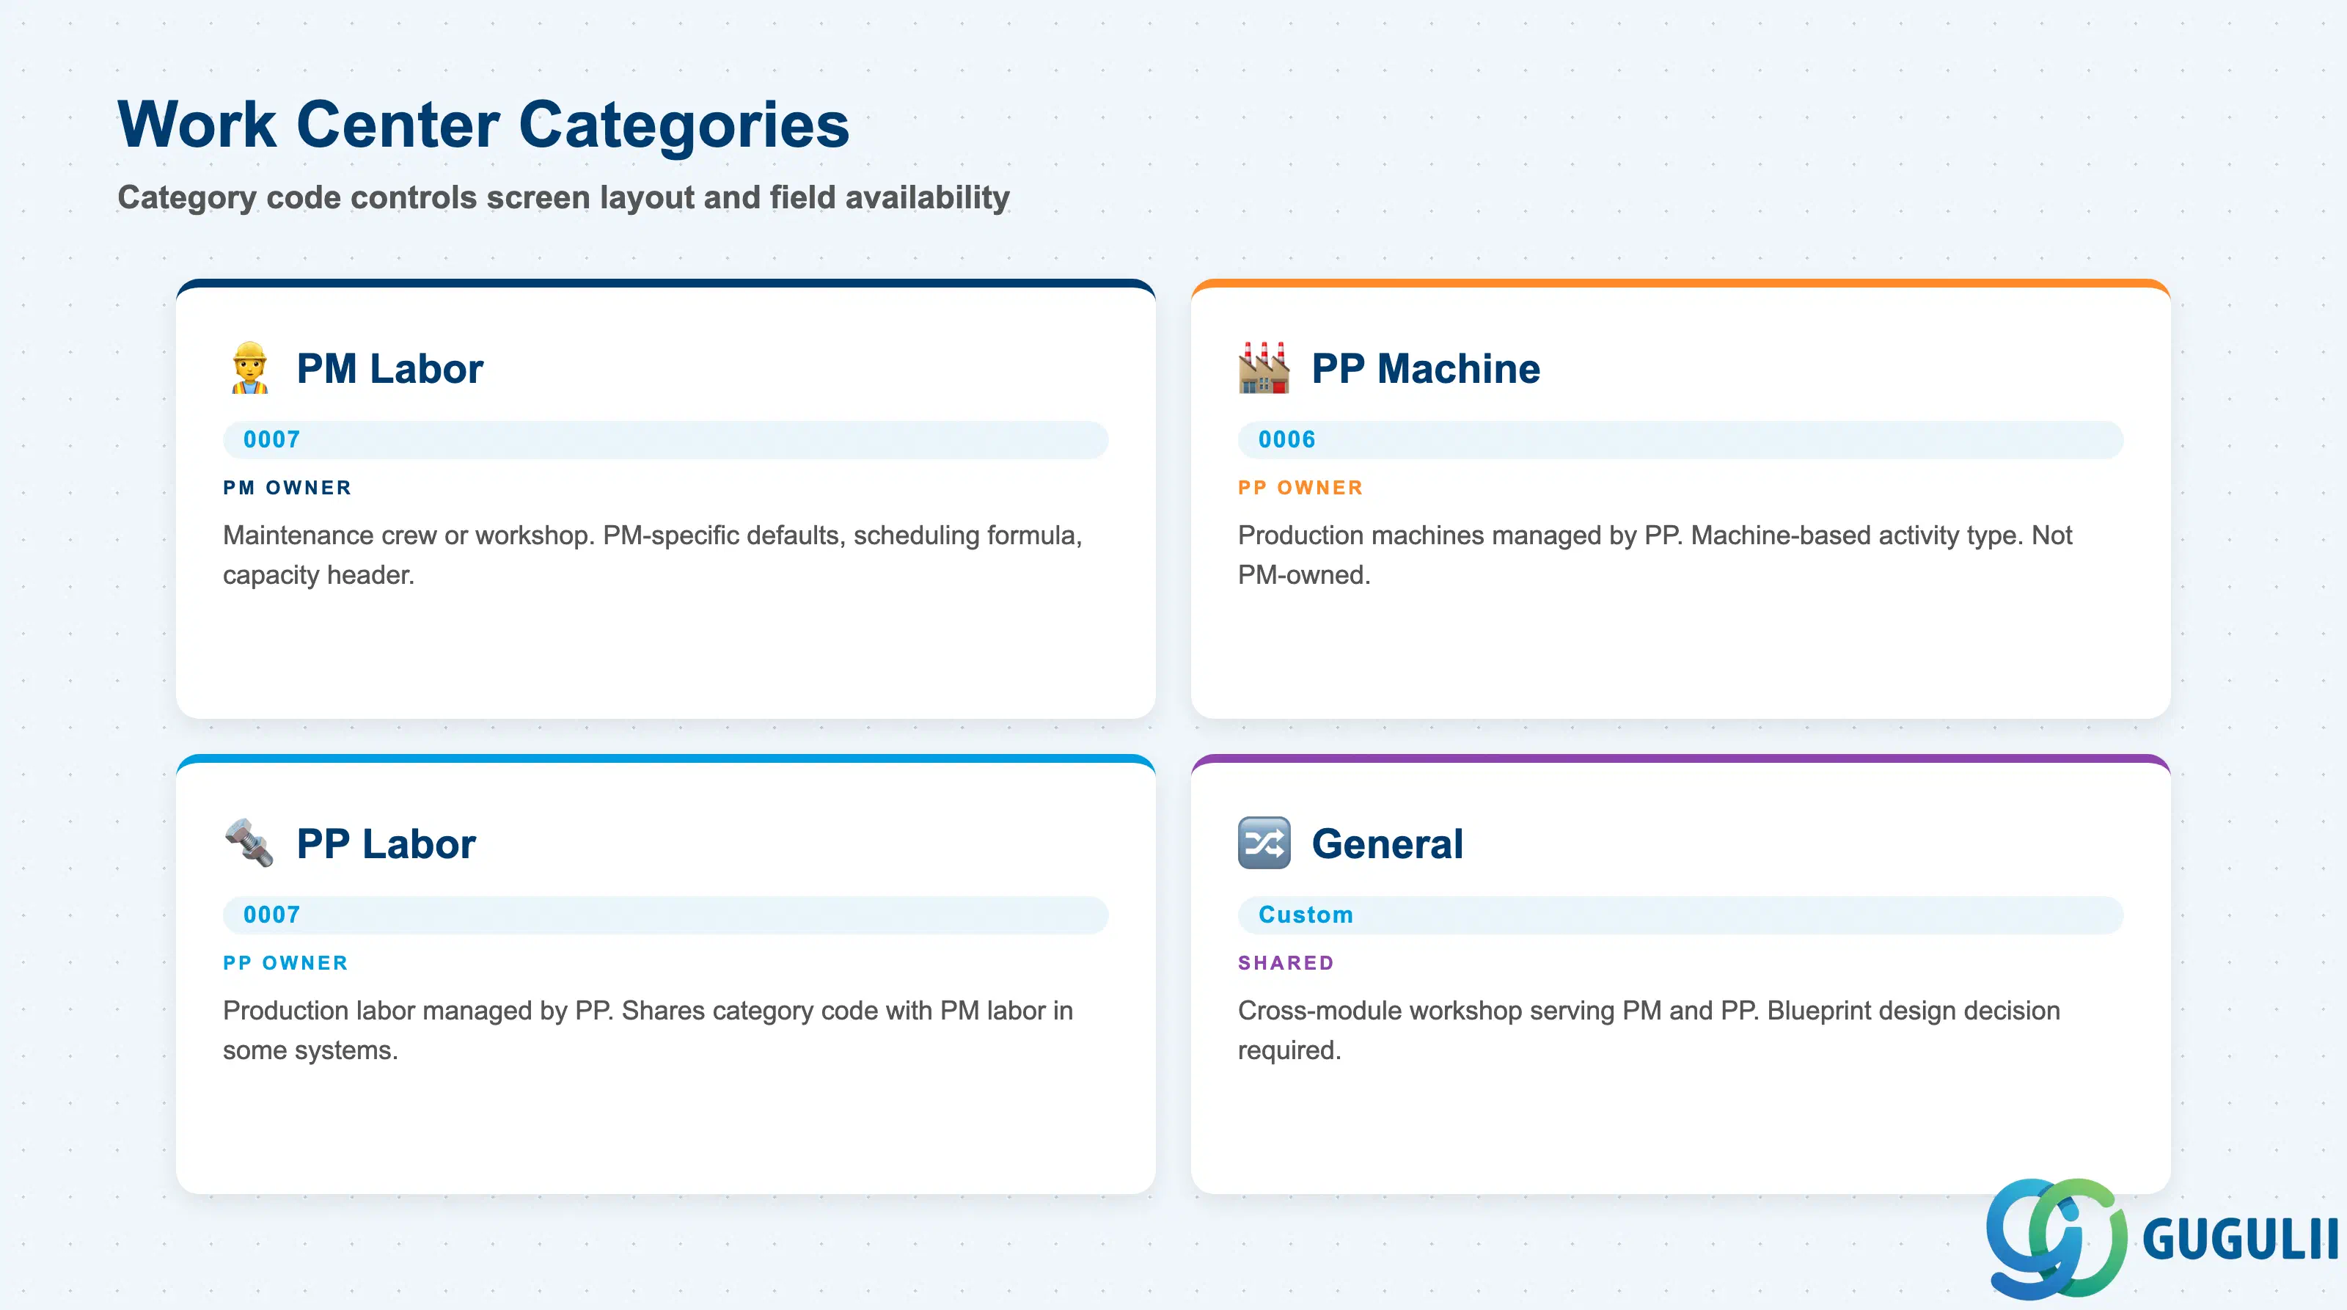2347x1310 pixels.
Task: Click the purple SHARED label
Action: point(1286,964)
